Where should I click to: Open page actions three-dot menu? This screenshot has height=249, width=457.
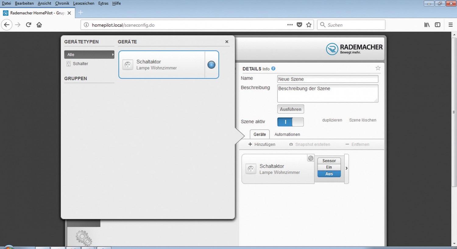coord(290,25)
